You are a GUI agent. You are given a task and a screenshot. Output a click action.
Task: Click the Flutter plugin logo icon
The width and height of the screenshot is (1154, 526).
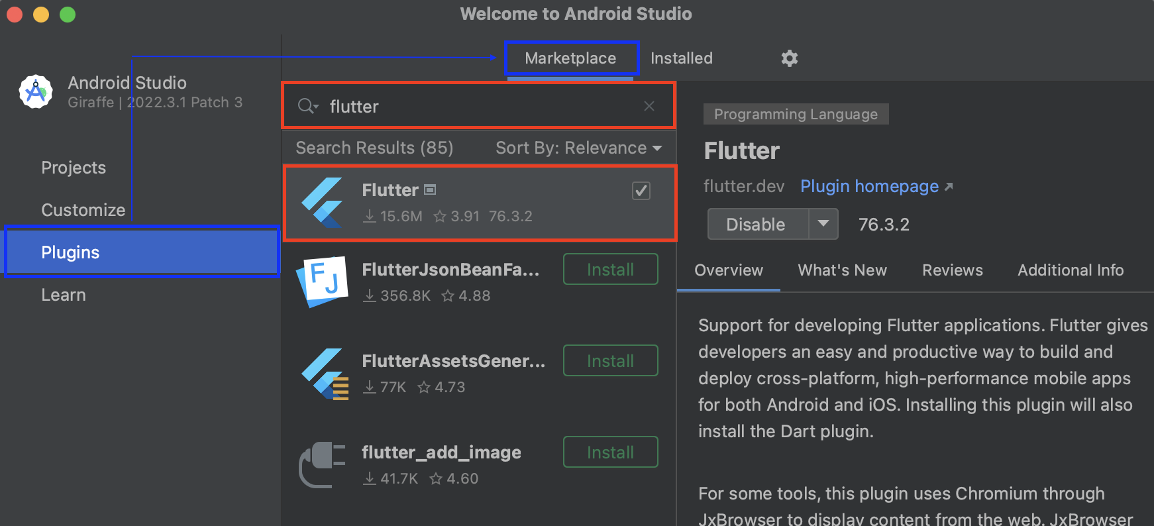coord(323,203)
